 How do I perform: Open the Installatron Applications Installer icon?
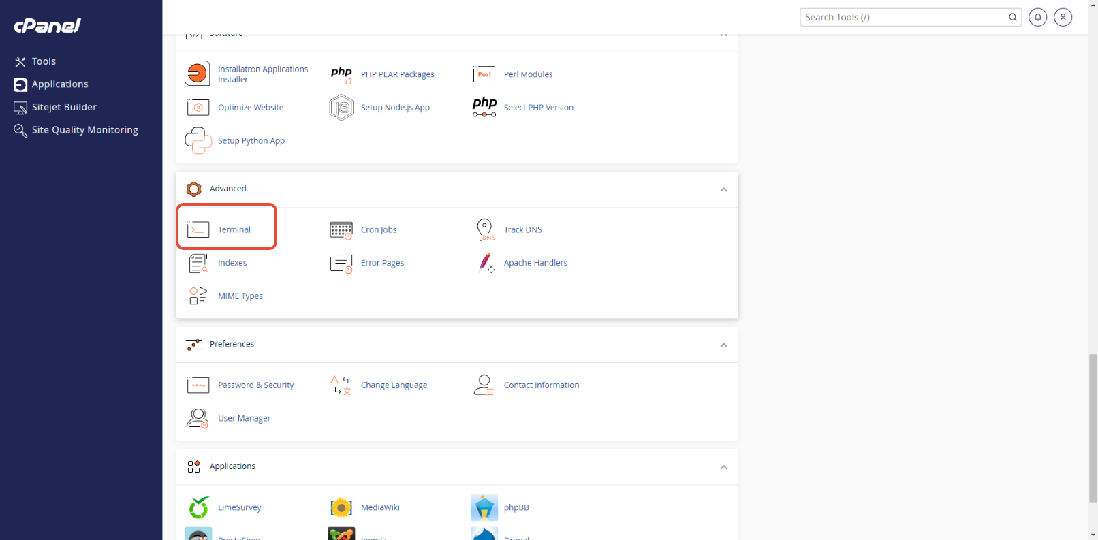[198, 74]
